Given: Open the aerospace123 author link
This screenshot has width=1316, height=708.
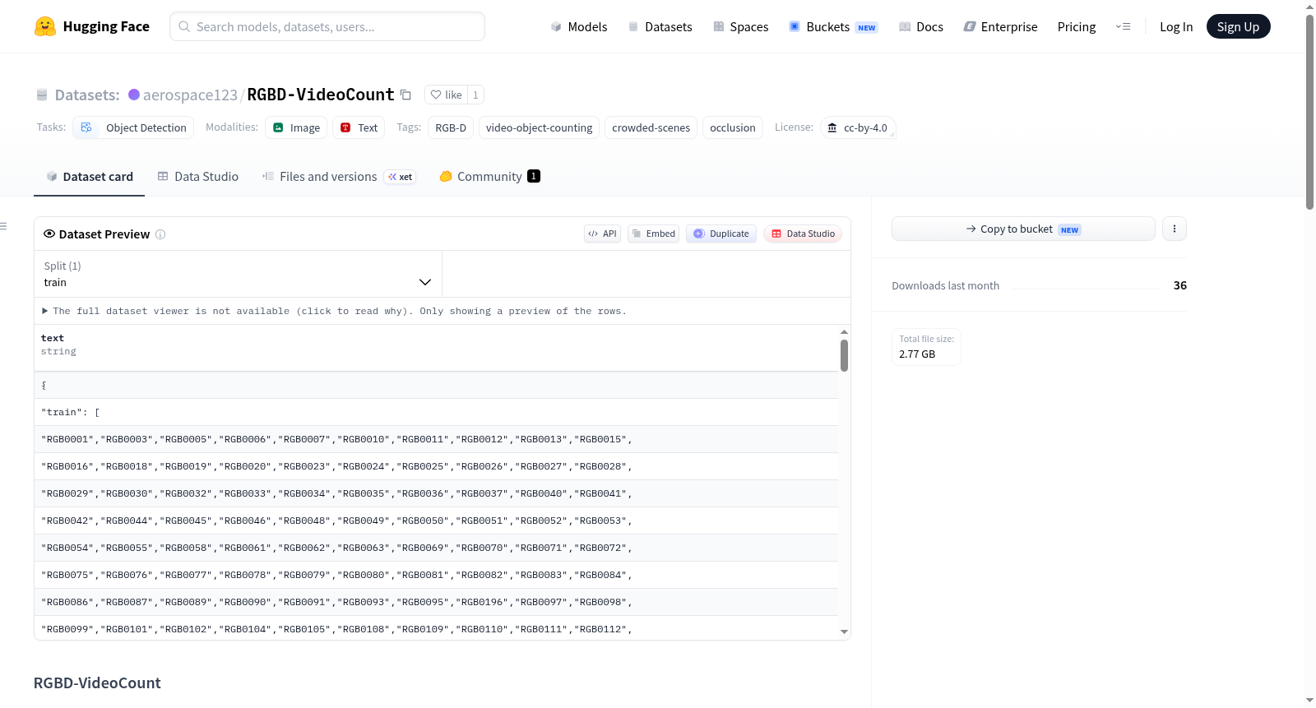Looking at the screenshot, I should point(190,95).
